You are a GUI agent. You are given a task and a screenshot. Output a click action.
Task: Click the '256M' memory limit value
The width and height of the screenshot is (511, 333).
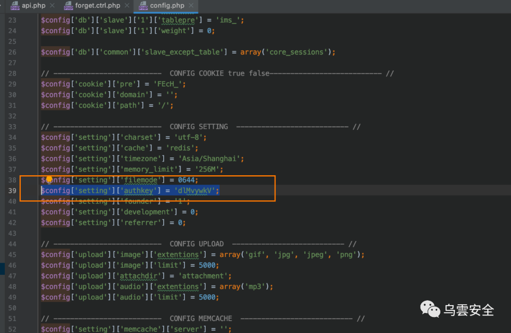pos(207,170)
